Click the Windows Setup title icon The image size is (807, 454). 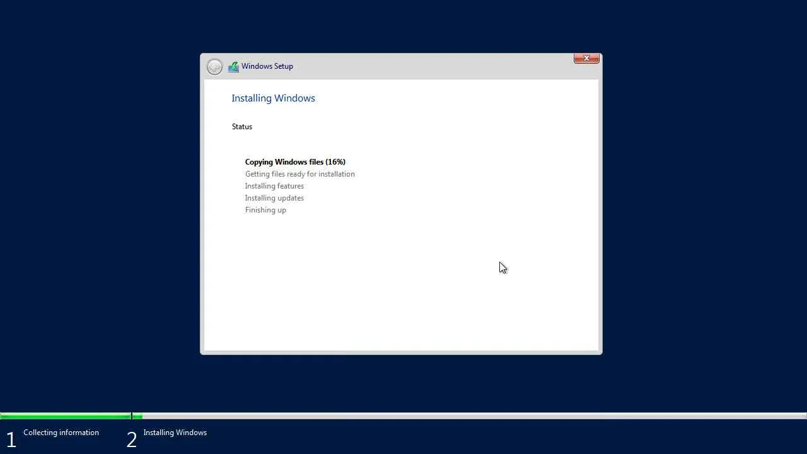233,66
